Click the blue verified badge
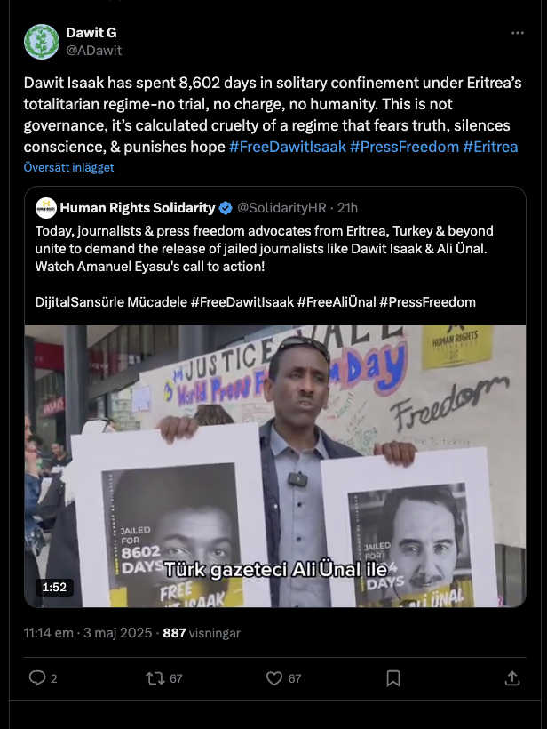This screenshot has width=547, height=729. tap(226, 208)
